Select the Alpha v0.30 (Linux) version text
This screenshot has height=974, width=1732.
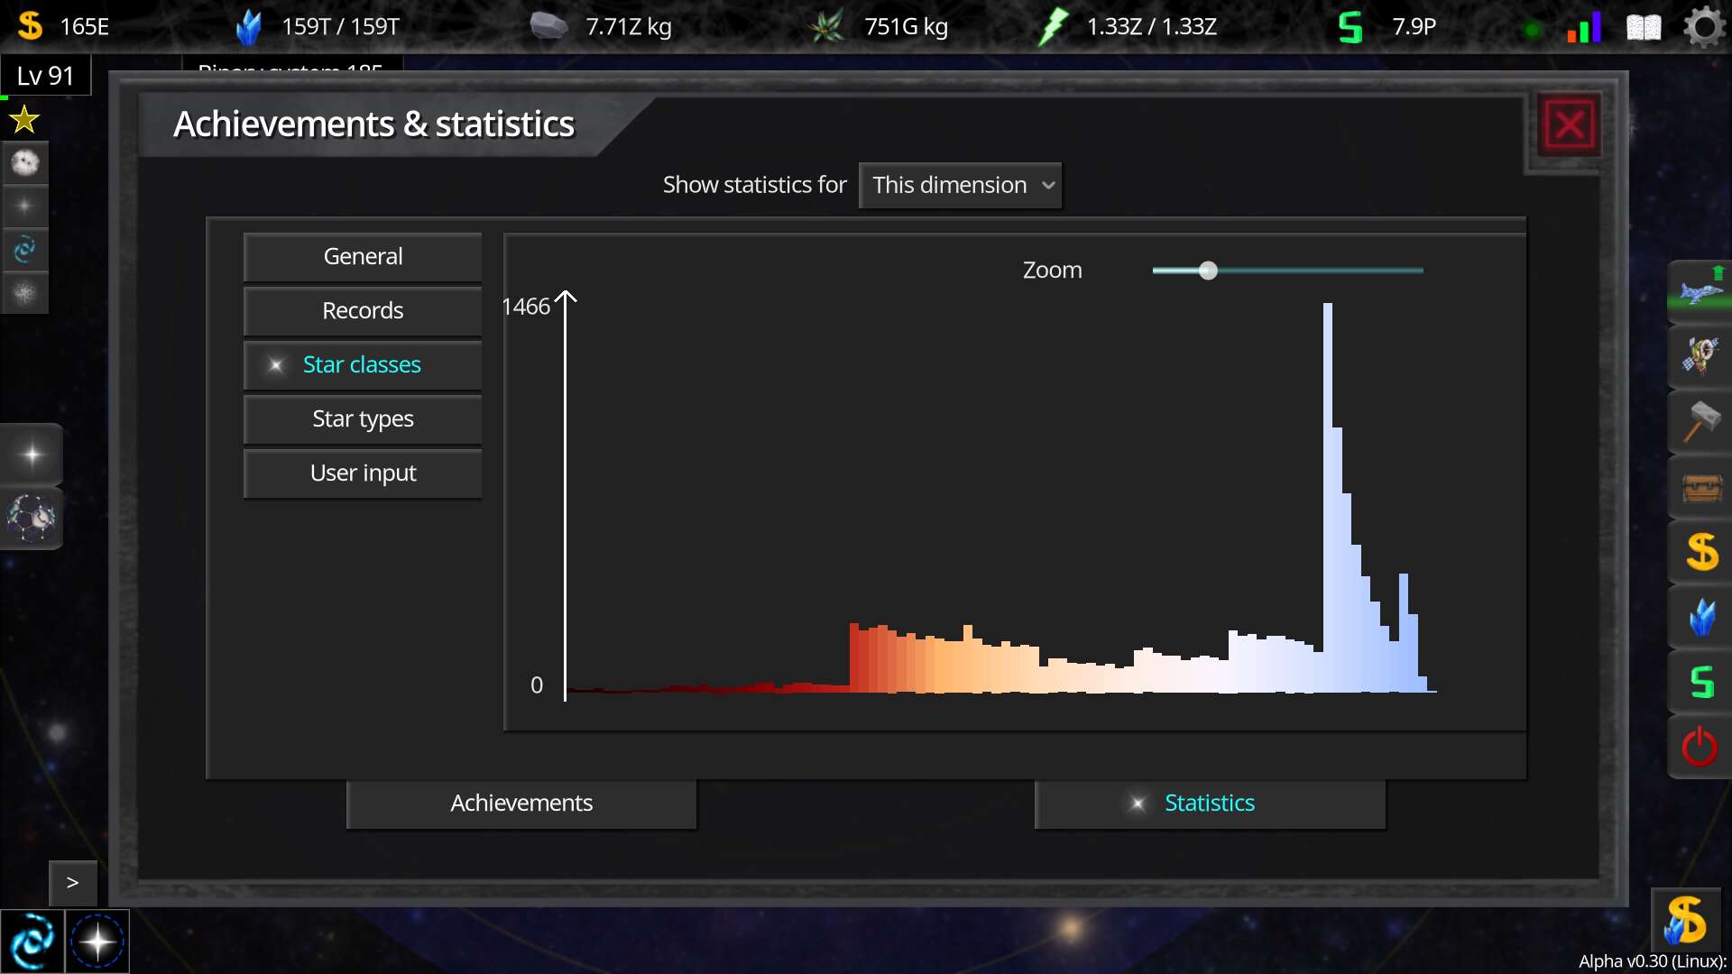(1653, 961)
